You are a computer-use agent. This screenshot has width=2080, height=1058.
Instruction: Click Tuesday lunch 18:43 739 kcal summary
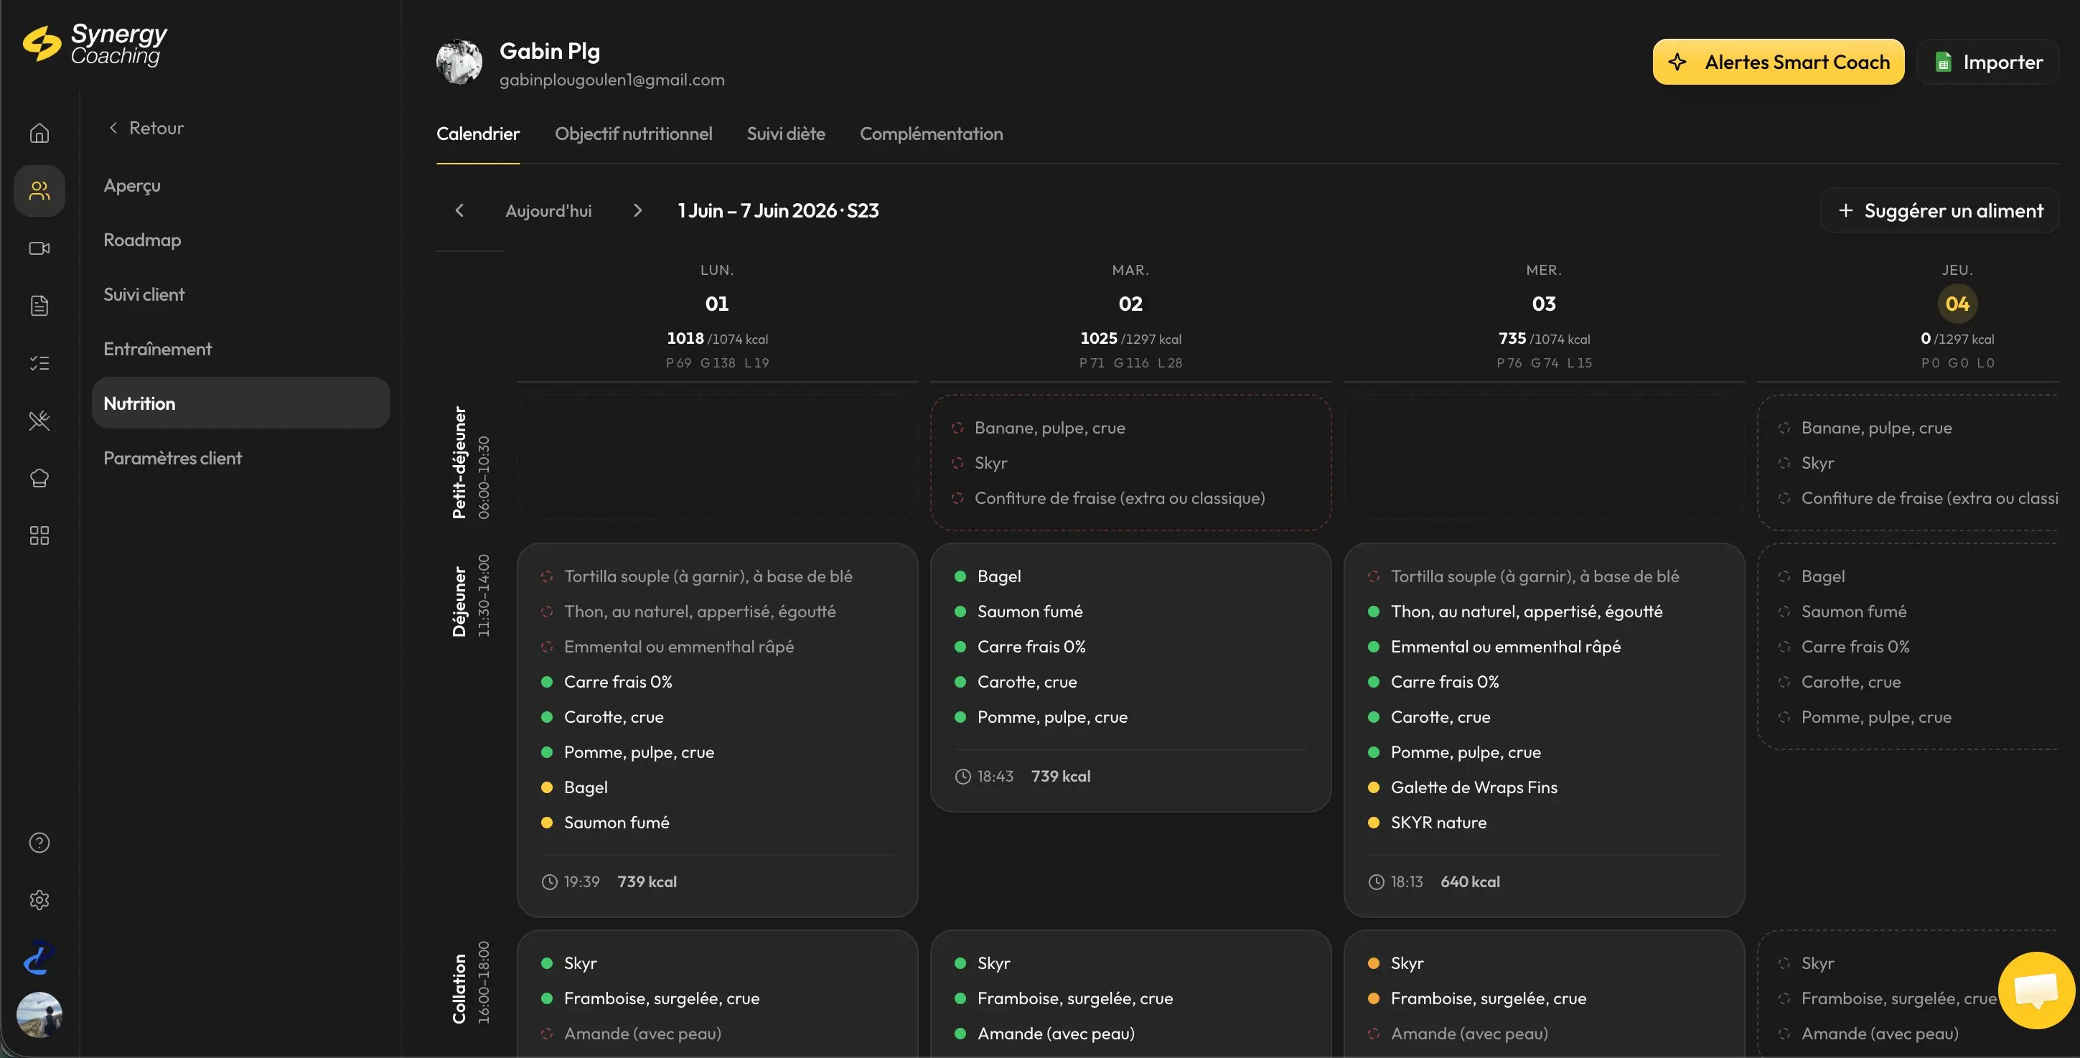[1022, 777]
